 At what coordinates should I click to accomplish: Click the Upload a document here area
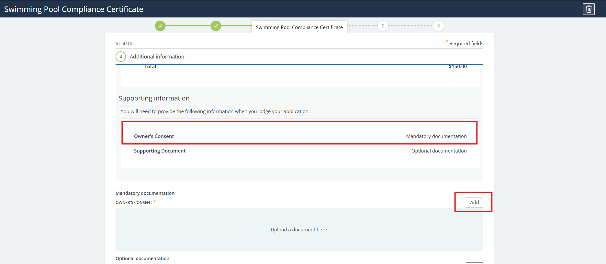pos(299,229)
